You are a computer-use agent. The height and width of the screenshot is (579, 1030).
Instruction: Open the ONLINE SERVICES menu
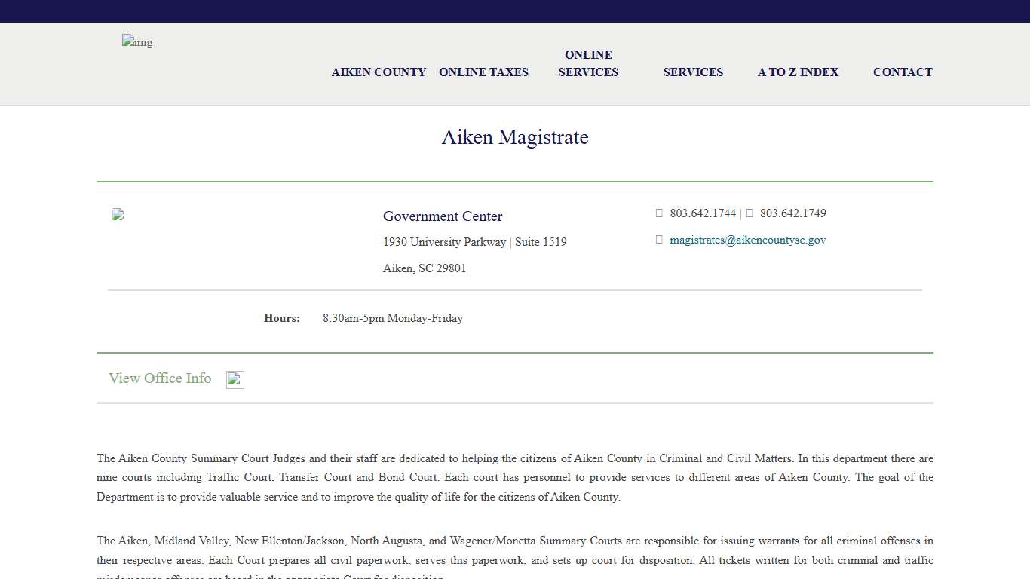(x=588, y=63)
